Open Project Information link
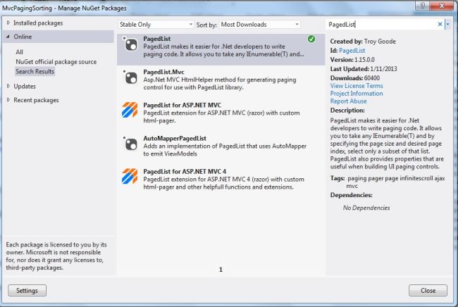The image size is (458, 307). click(357, 94)
